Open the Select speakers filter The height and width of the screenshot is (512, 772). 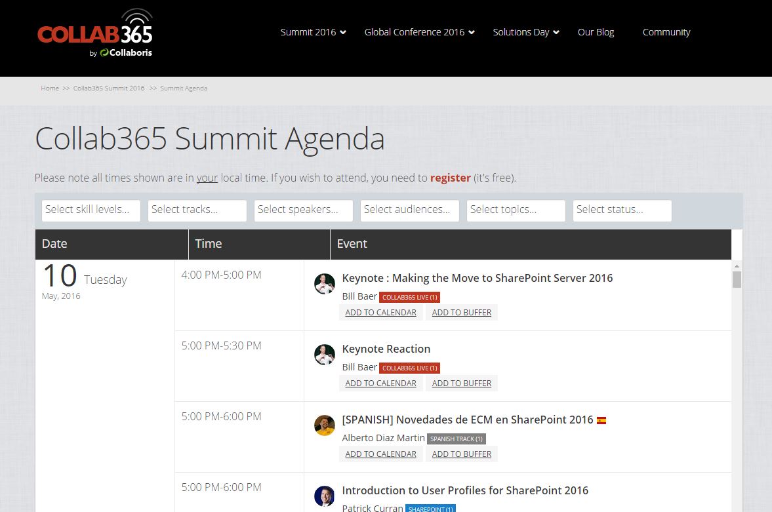[304, 210]
